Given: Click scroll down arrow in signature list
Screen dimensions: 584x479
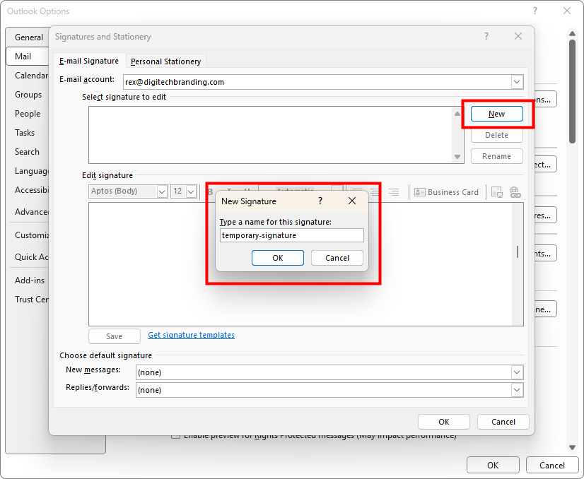Looking at the screenshot, I should coord(457,157).
